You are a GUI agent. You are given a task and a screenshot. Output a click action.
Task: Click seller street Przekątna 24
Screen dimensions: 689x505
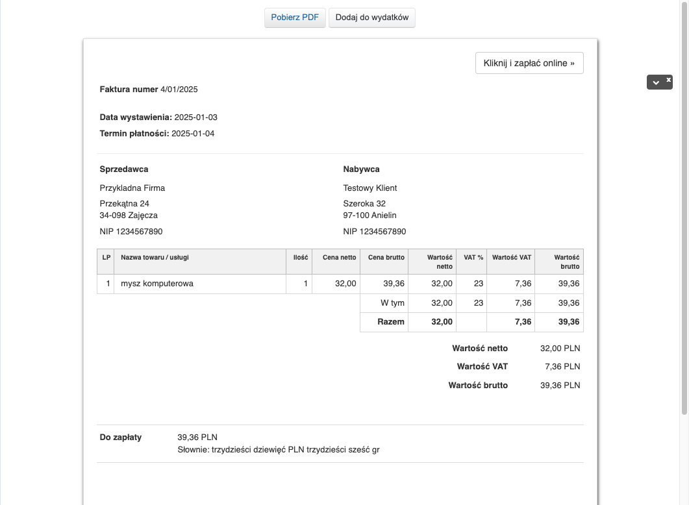click(124, 203)
